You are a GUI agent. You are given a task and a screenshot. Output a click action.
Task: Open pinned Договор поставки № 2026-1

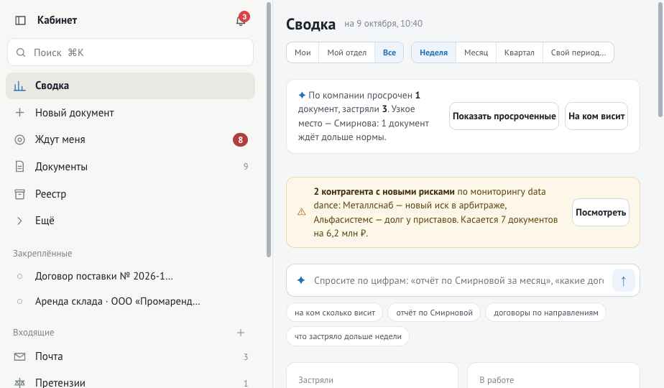click(x=131, y=276)
